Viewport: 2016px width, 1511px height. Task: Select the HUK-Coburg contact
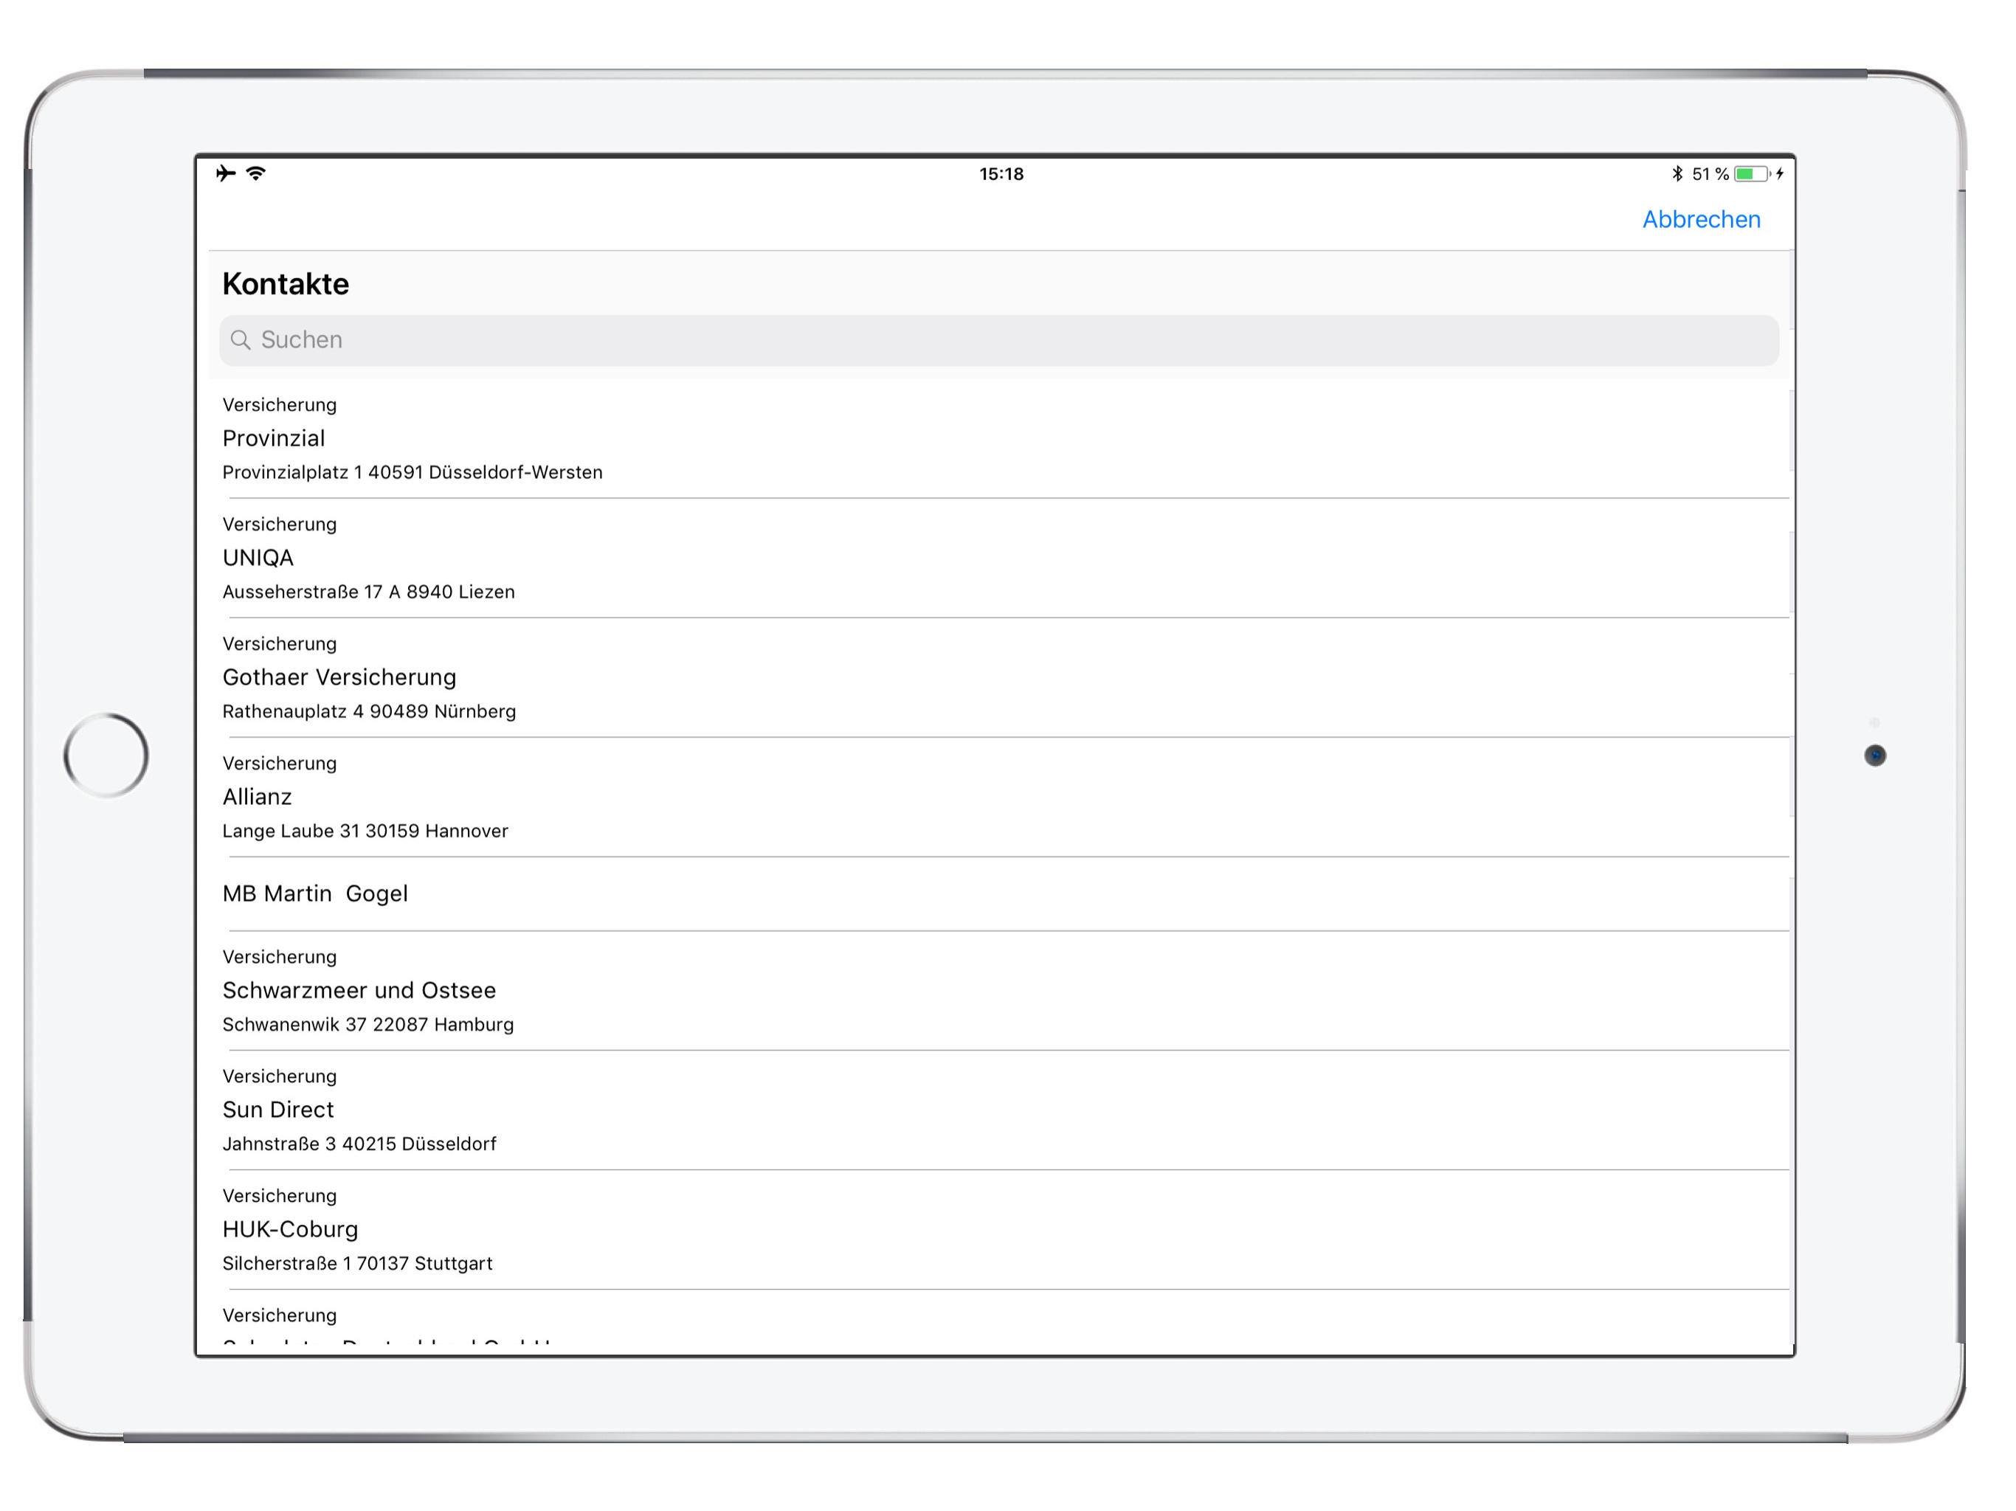pyautogui.click(x=1001, y=1229)
